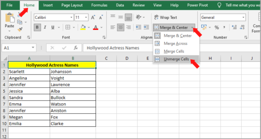Switch to the Review tab

tap(139, 5)
